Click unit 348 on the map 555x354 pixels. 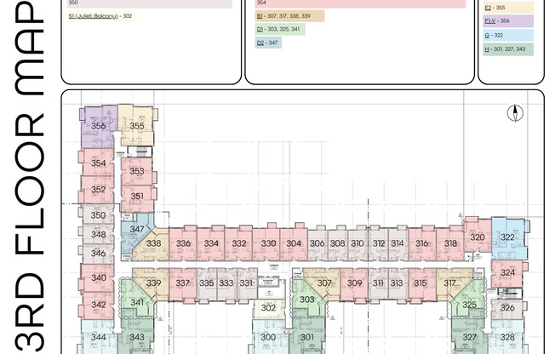[98, 234]
